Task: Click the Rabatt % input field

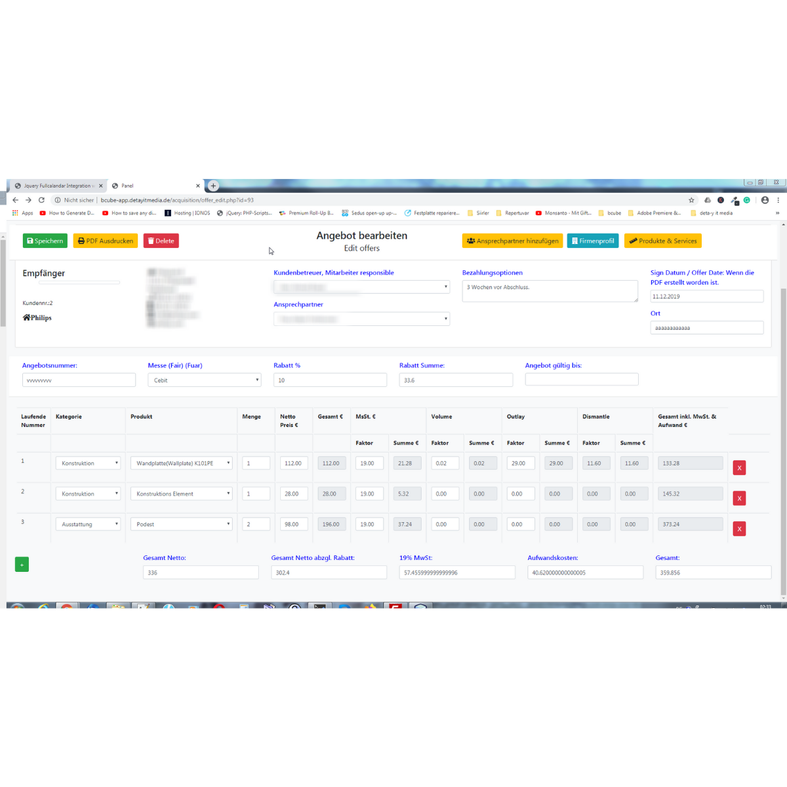Action: [x=330, y=380]
